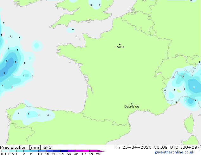Click the GFS model label
This screenshot has height=155, width=201.
[x=48, y=147]
